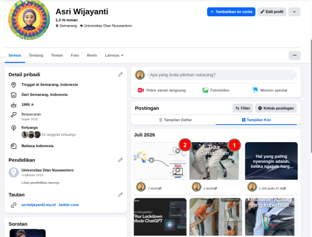Choose Momen spesial
Viewport: 312px width, 237px height.
click(270, 90)
